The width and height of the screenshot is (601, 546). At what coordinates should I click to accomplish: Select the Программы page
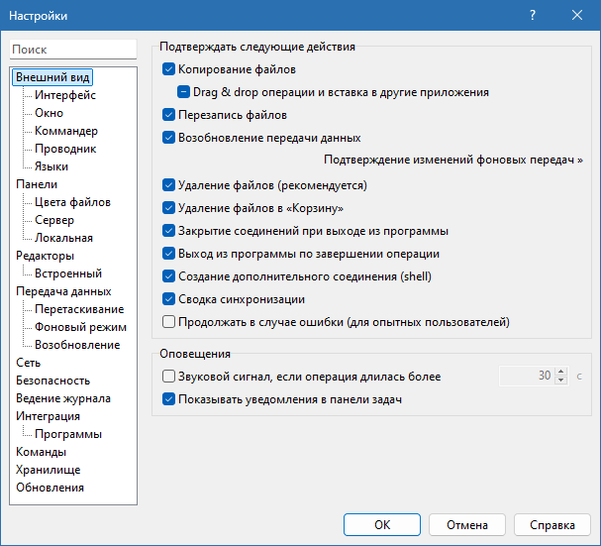[68, 434]
